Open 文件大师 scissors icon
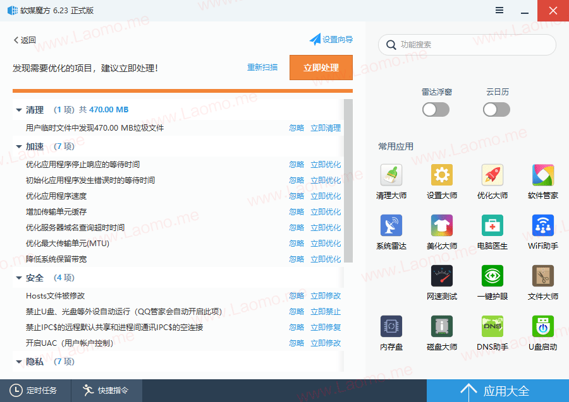The image size is (569, 402). 543,276
